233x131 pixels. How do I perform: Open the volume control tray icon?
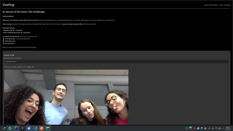(x=205, y=128)
